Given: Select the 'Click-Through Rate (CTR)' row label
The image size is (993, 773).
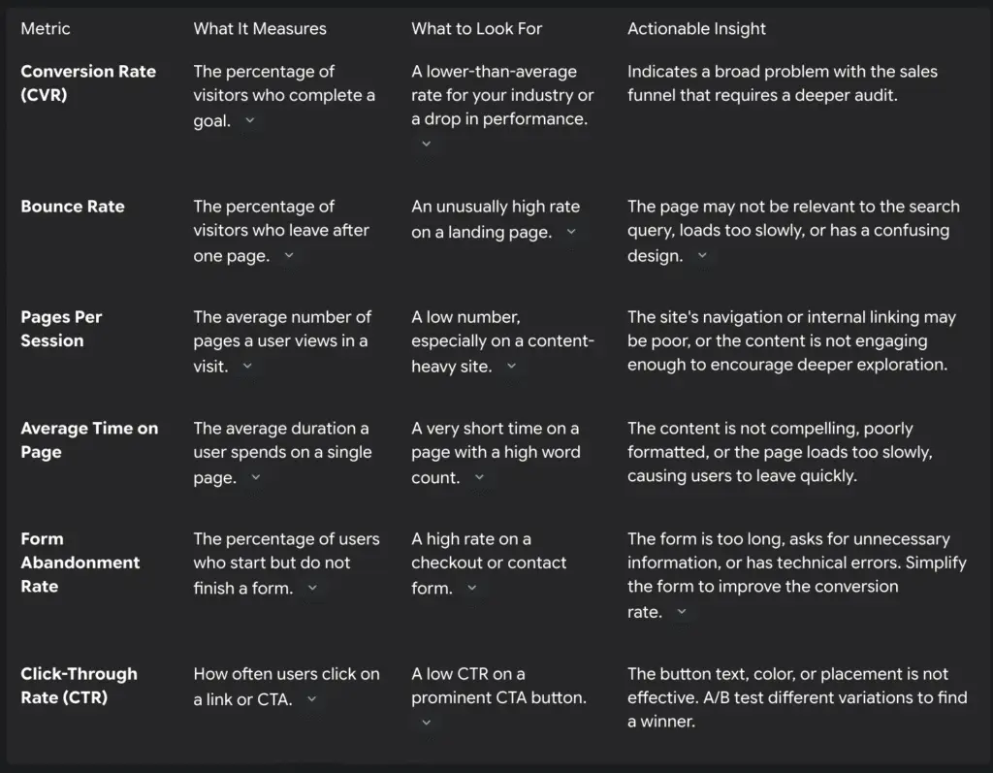Looking at the screenshot, I should click(x=79, y=685).
